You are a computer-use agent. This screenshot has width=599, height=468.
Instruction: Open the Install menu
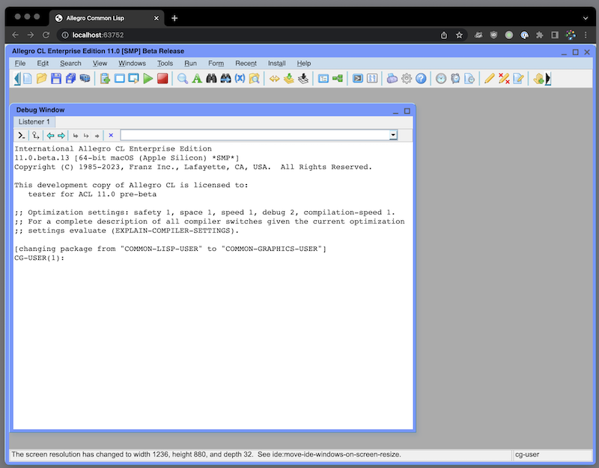click(x=276, y=63)
